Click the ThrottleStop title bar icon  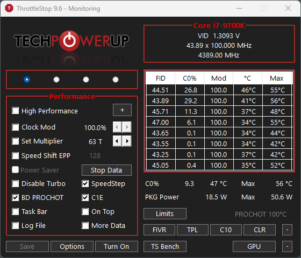pos(9,8)
